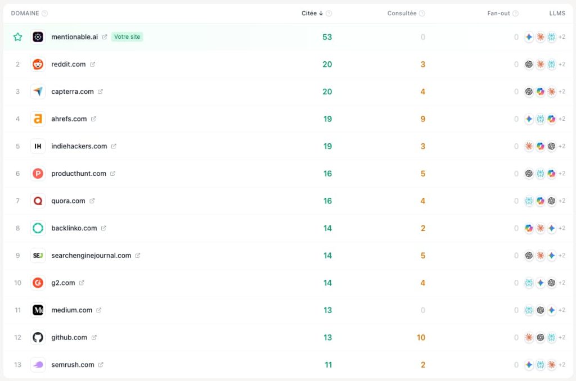Click the Gemini icon in mentionable.ai row
This screenshot has height=381, width=576.
529,37
